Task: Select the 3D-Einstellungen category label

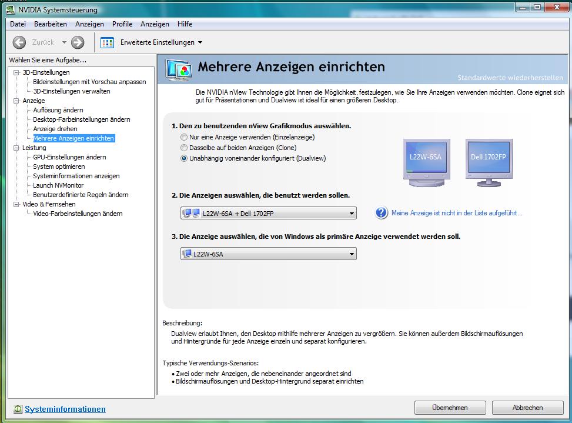Action: click(x=46, y=72)
